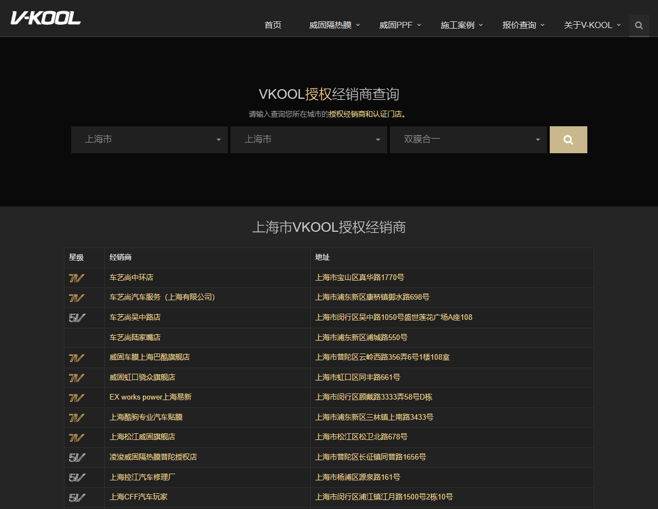Expand the 威固PPF navigation menu

coord(399,25)
